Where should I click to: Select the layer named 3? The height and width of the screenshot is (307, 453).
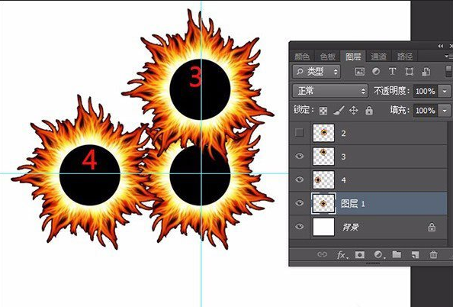[x=343, y=157]
